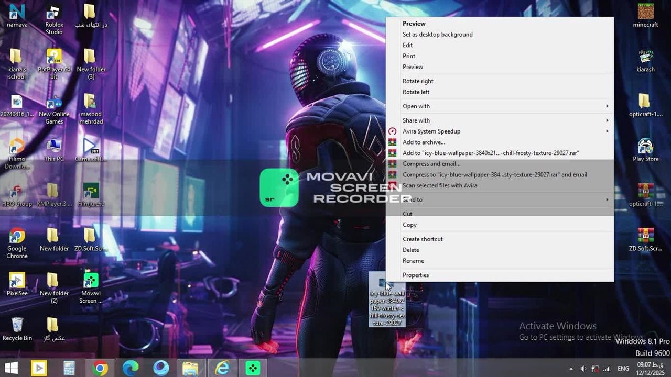Select the minecraft desktop icon
671x377 pixels.
(645, 13)
